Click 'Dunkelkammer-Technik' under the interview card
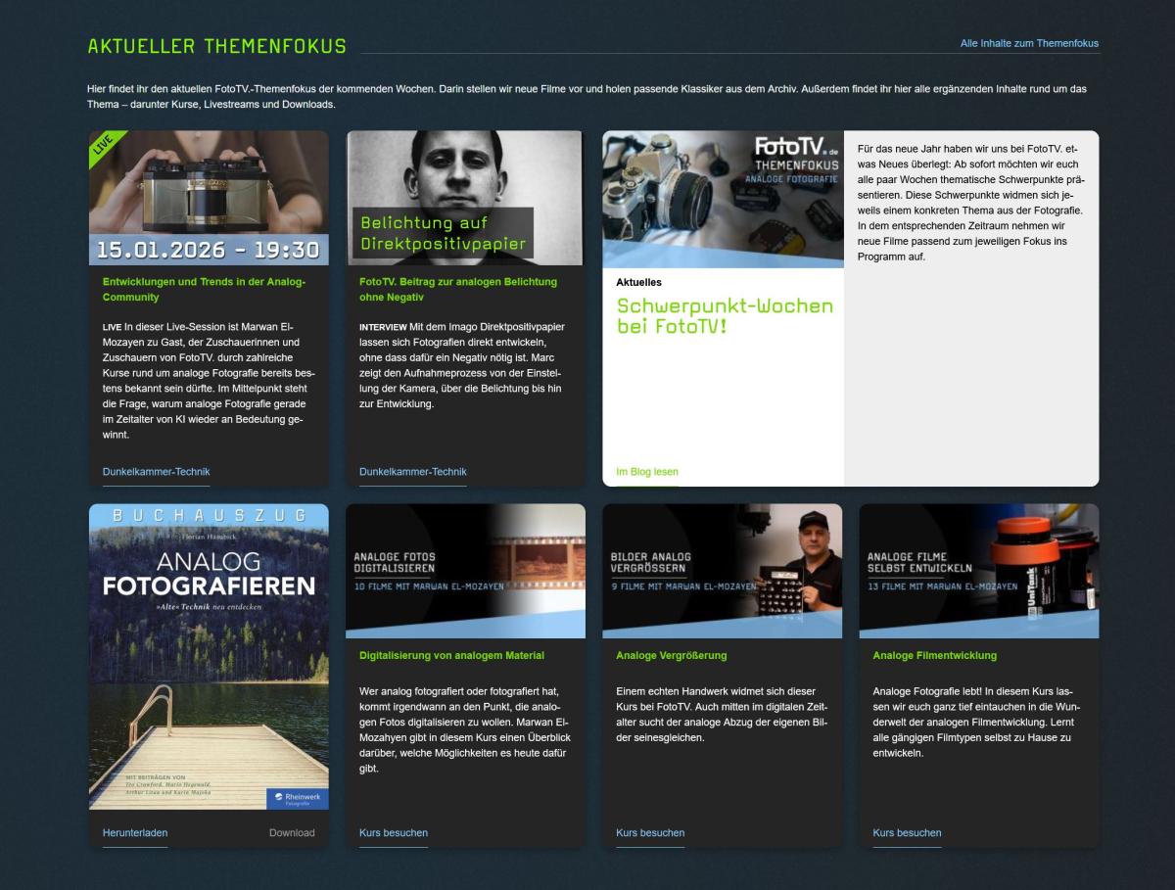1175x890 pixels. 412,472
